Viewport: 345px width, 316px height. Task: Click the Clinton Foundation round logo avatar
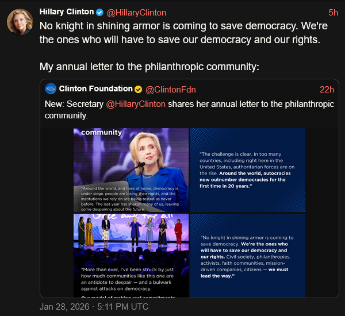coord(51,89)
